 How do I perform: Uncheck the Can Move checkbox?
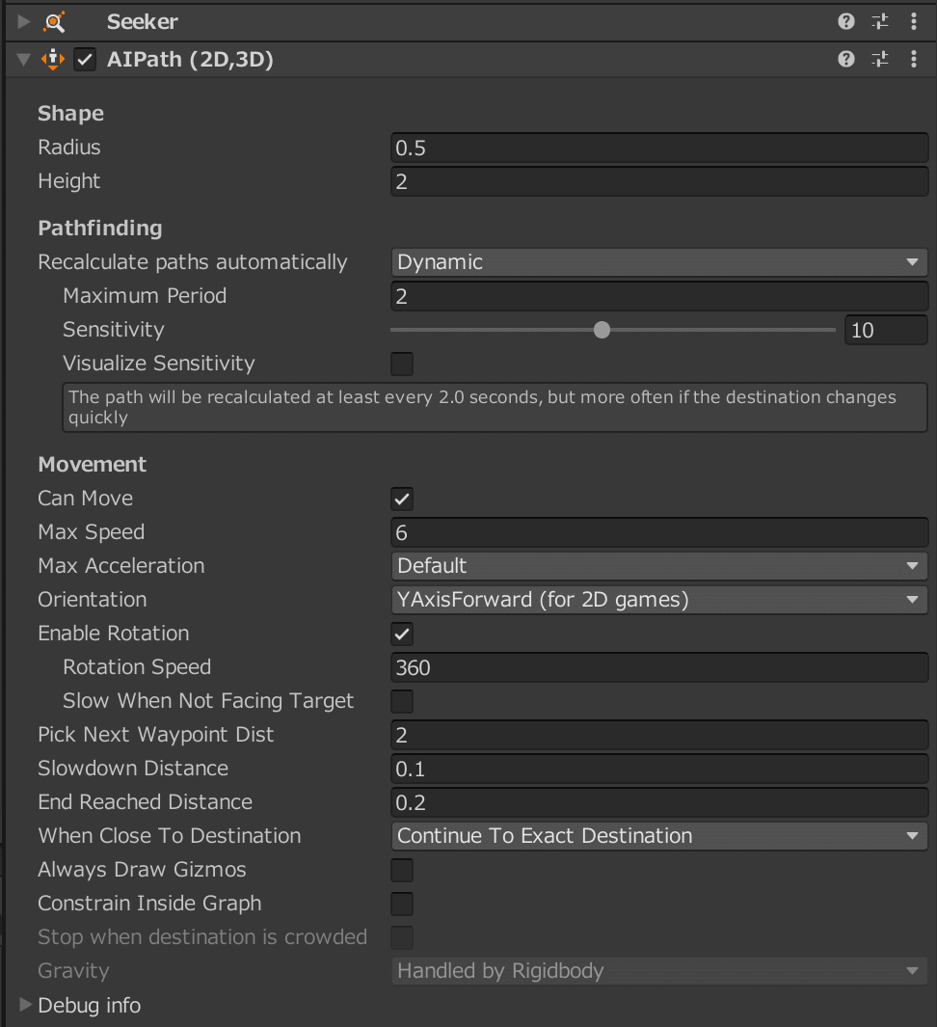tap(402, 499)
